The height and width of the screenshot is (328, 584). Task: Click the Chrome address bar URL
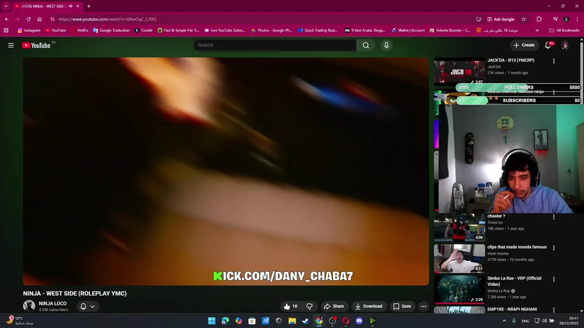tap(107, 19)
